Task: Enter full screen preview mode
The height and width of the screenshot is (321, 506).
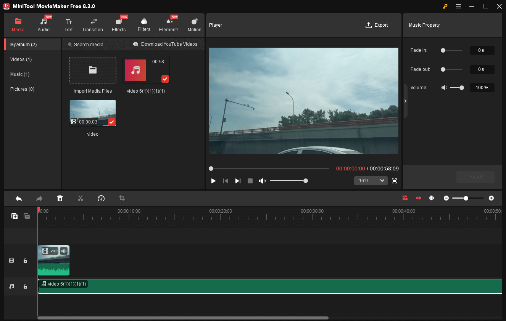Action: click(x=394, y=181)
